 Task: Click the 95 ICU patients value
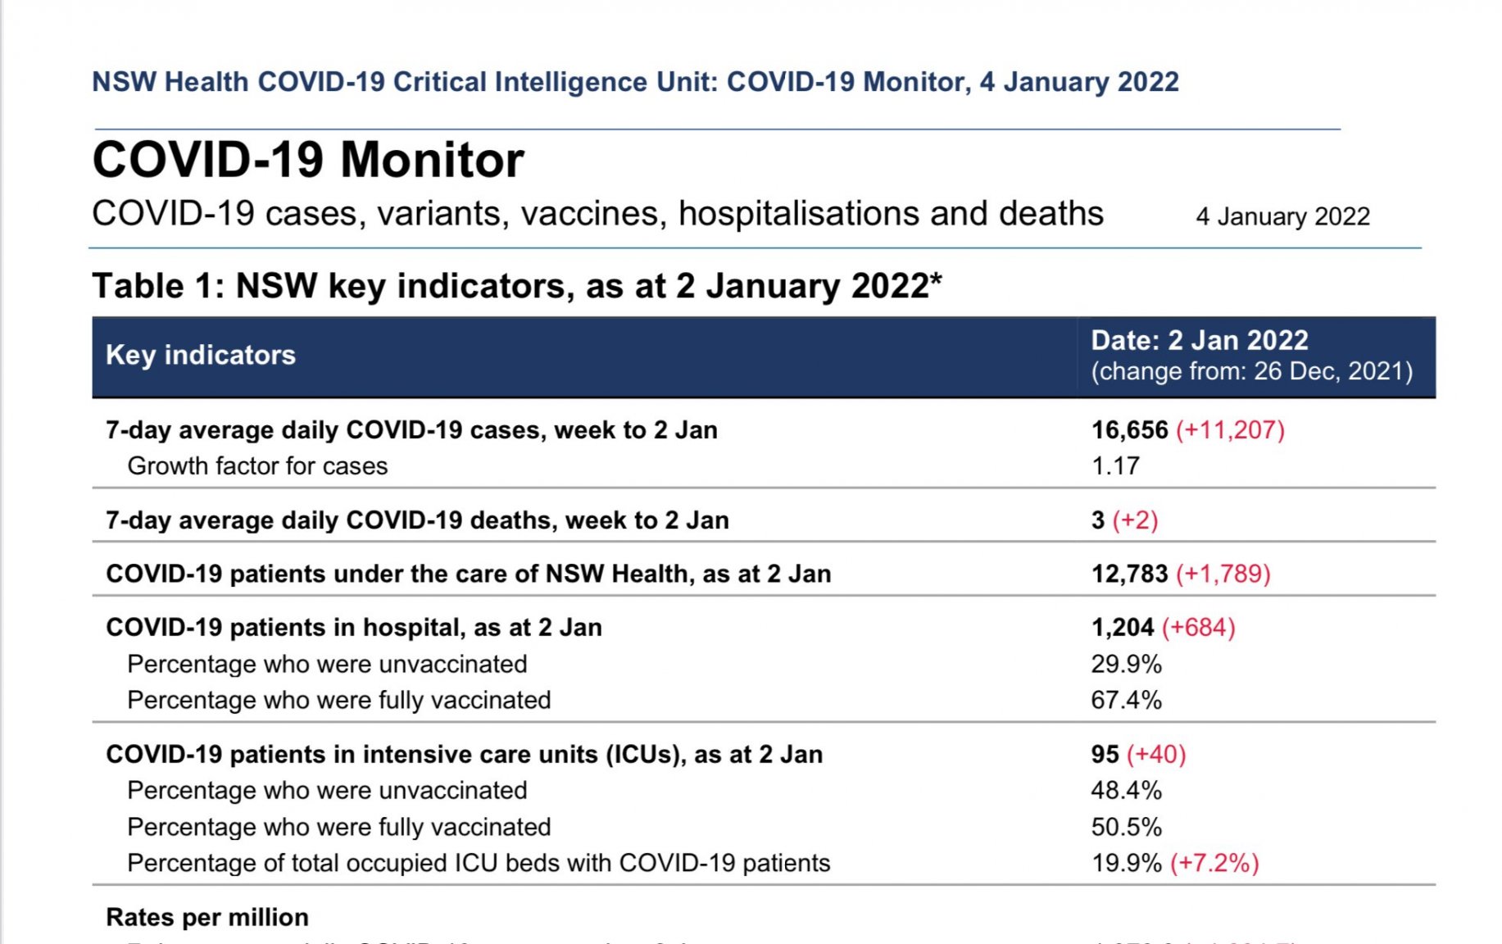pyautogui.click(x=1105, y=755)
